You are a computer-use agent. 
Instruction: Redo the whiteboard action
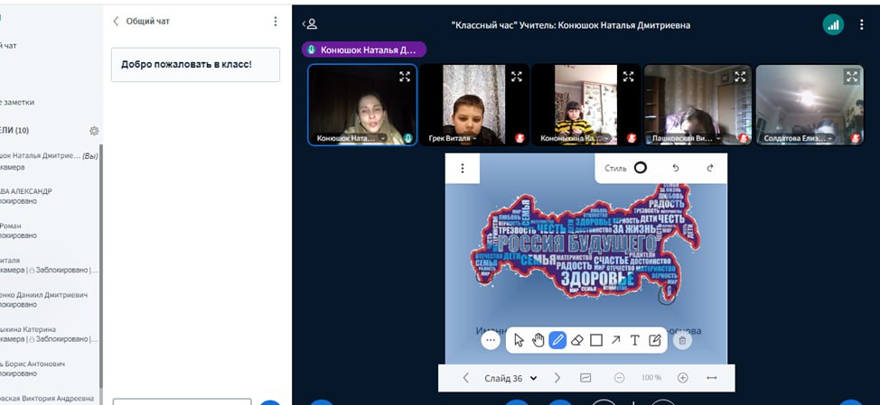click(709, 168)
